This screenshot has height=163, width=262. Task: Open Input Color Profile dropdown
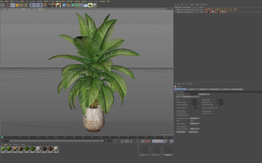coord(194,129)
